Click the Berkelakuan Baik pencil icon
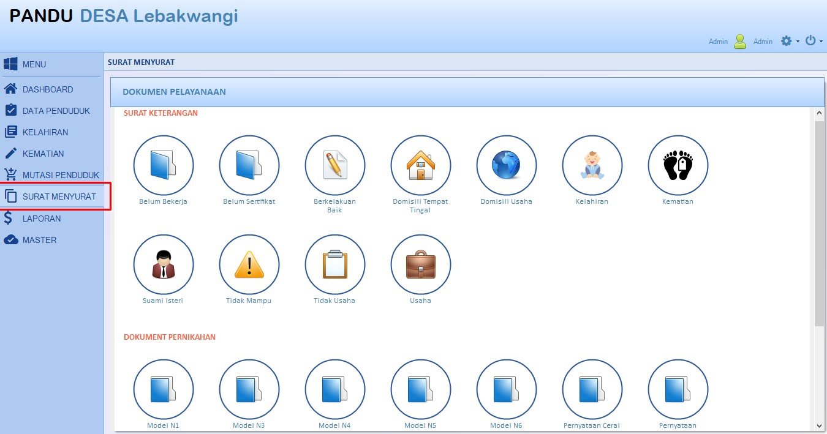 pos(334,165)
